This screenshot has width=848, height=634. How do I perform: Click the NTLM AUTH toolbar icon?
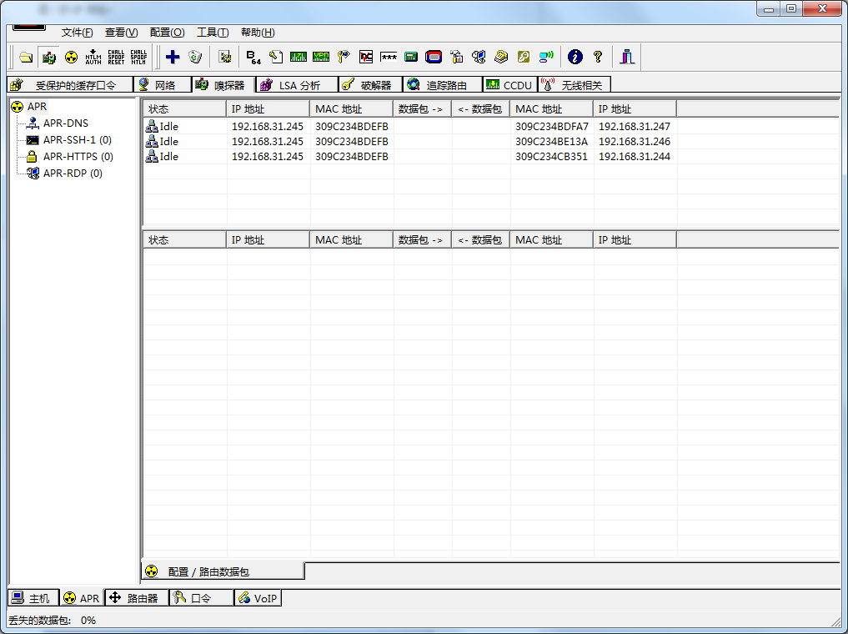(x=93, y=57)
